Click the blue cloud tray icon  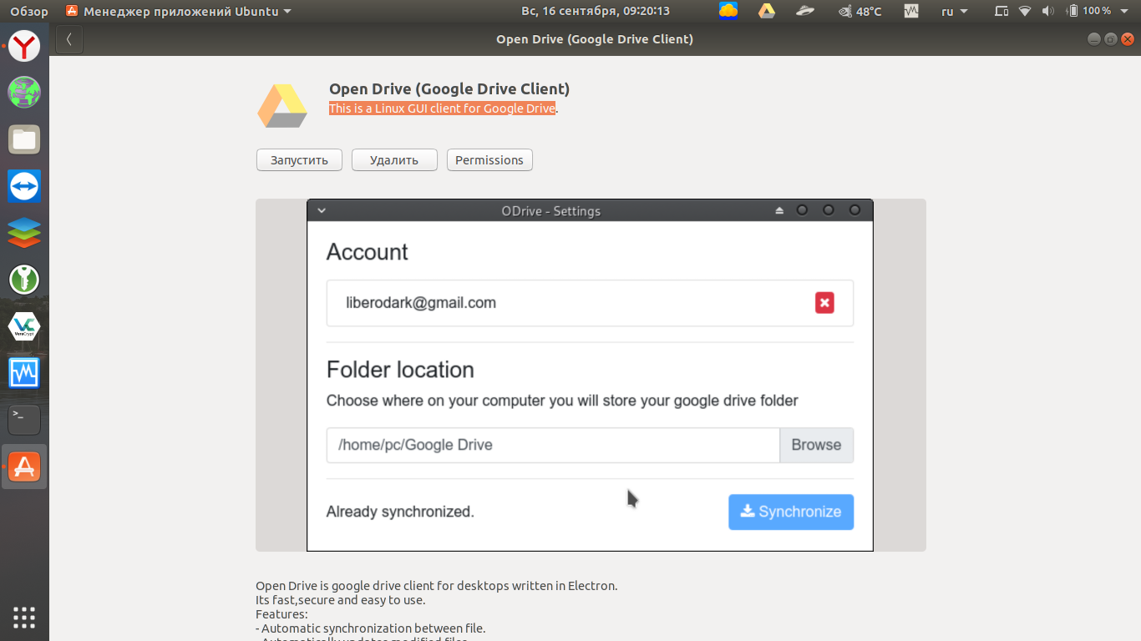click(x=728, y=11)
